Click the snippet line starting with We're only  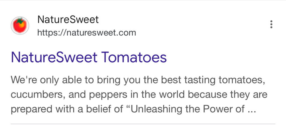[138, 80]
